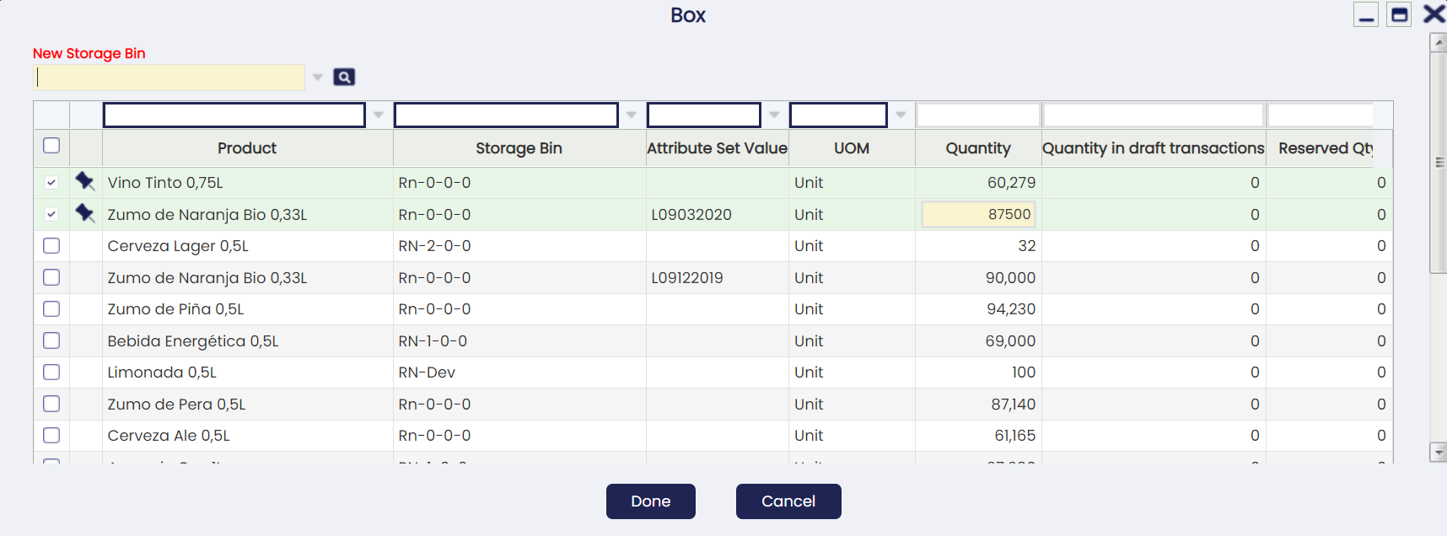Click the scroll up arrow at top right

pos(1439,43)
